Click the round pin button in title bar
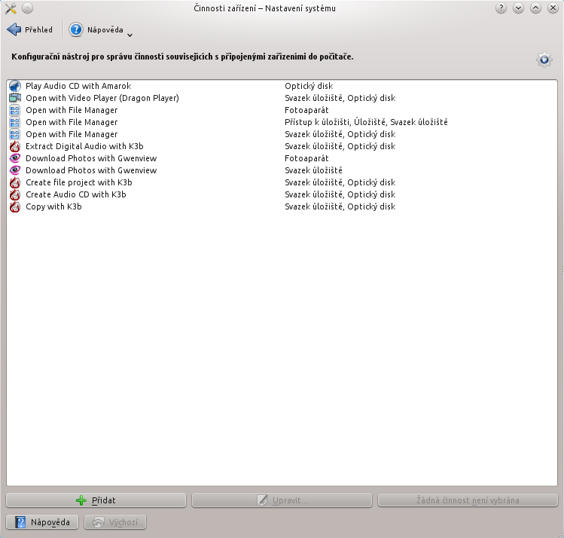This screenshot has width=564, height=538. [27, 8]
